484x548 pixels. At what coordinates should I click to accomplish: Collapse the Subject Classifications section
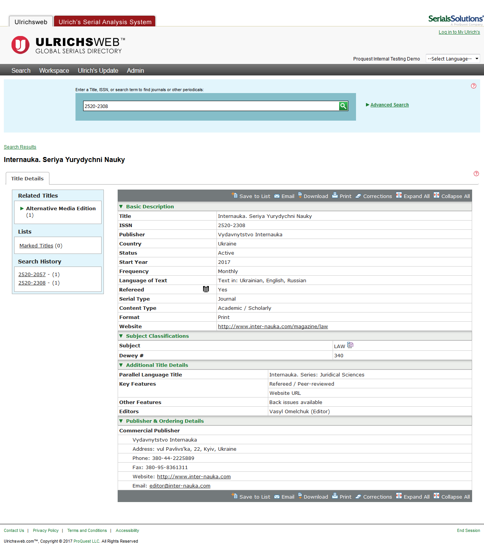tap(121, 336)
